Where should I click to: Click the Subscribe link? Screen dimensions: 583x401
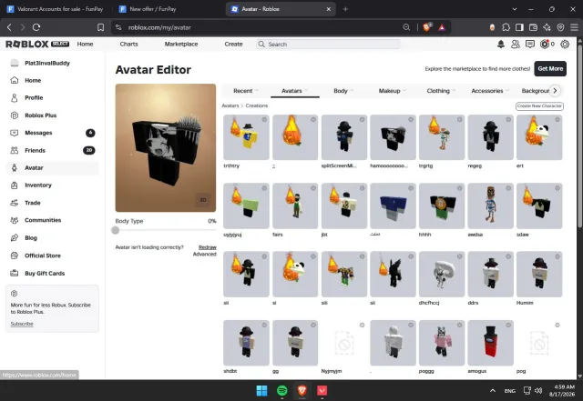(22, 324)
